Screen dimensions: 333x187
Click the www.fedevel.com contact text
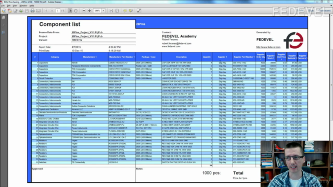click(x=171, y=46)
